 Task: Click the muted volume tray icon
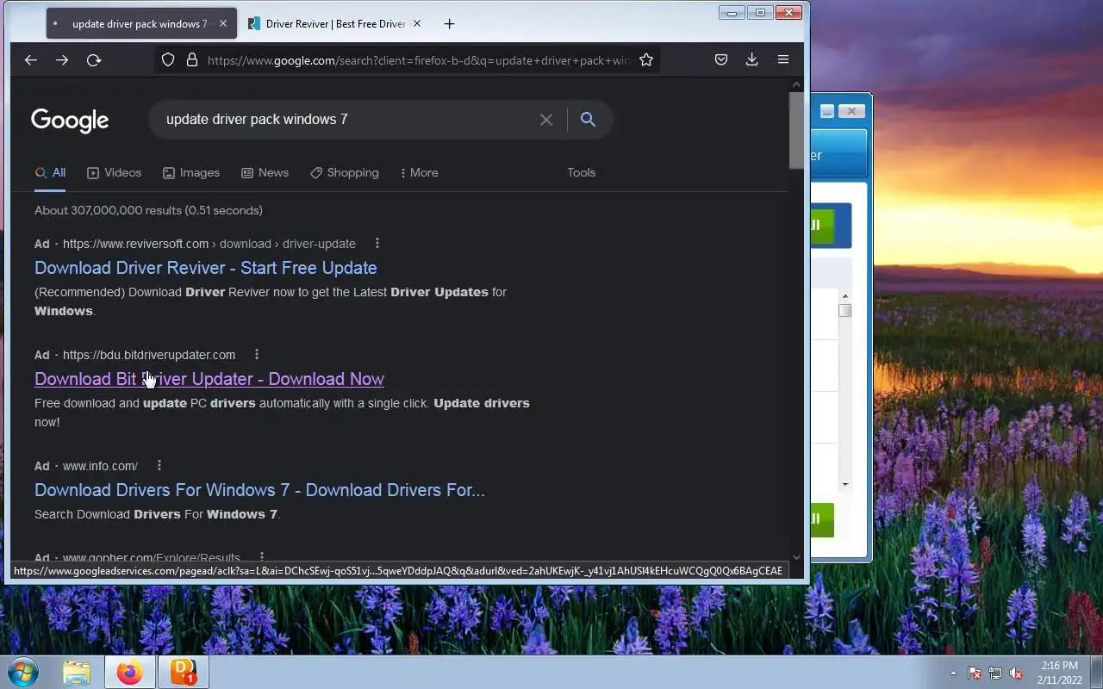click(1016, 673)
